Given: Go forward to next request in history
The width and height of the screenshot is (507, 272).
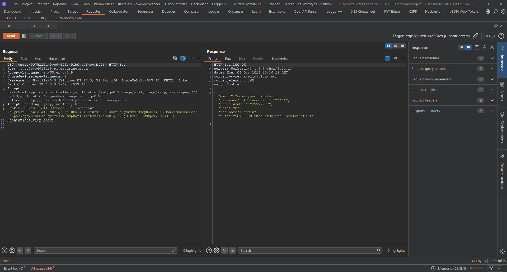Looking at the screenshot, I should (67, 36).
